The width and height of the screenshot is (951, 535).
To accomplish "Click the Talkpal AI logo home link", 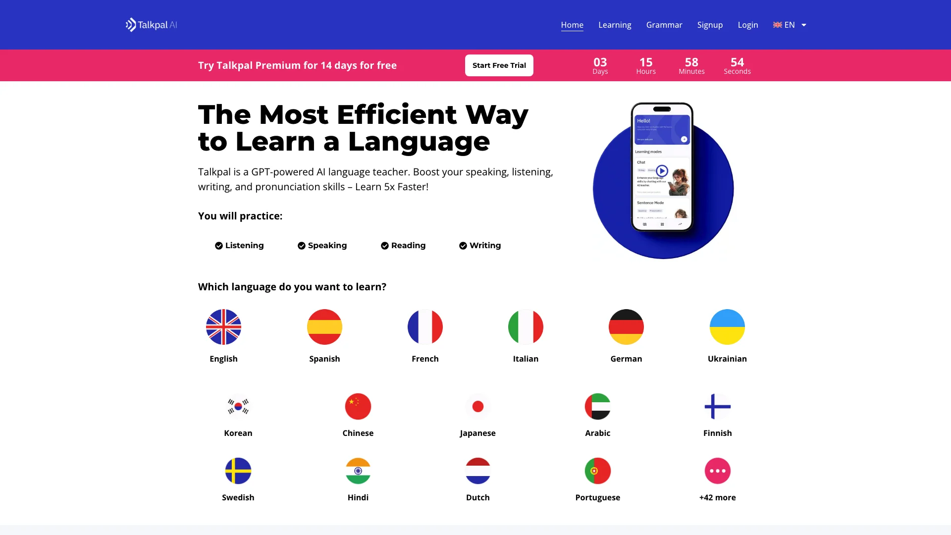I will 150,24.
